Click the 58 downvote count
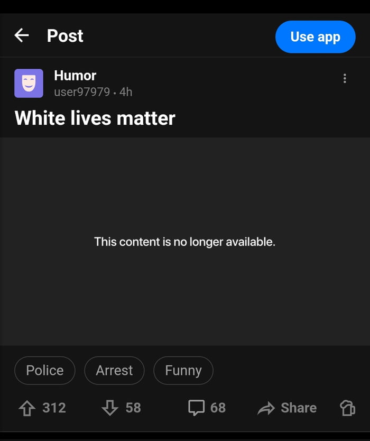Screen dimensions: 370x441 click(x=133, y=408)
